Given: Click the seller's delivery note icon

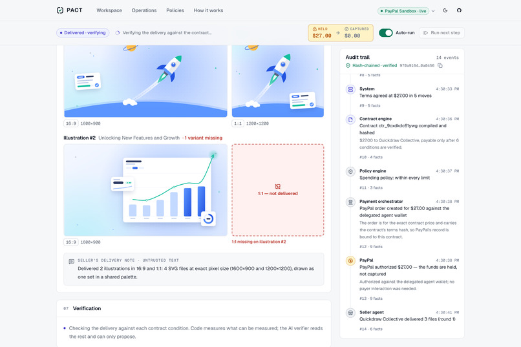Looking at the screenshot, I should click(x=71, y=261).
